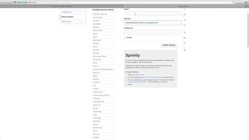
Task: Open the Pull Requests icon in the repo sidebar
Action: pos(184,20)
